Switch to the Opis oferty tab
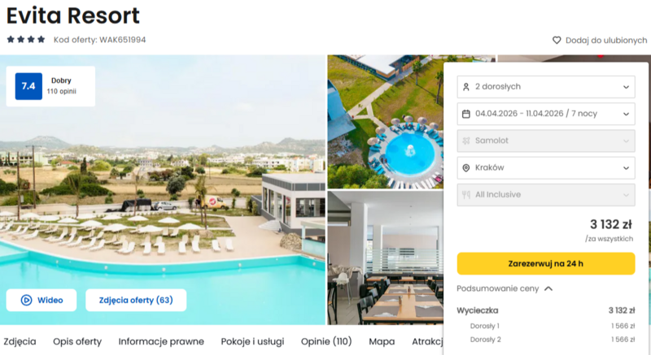The width and height of the screenshot is (651, 355). tap(77, 342)
